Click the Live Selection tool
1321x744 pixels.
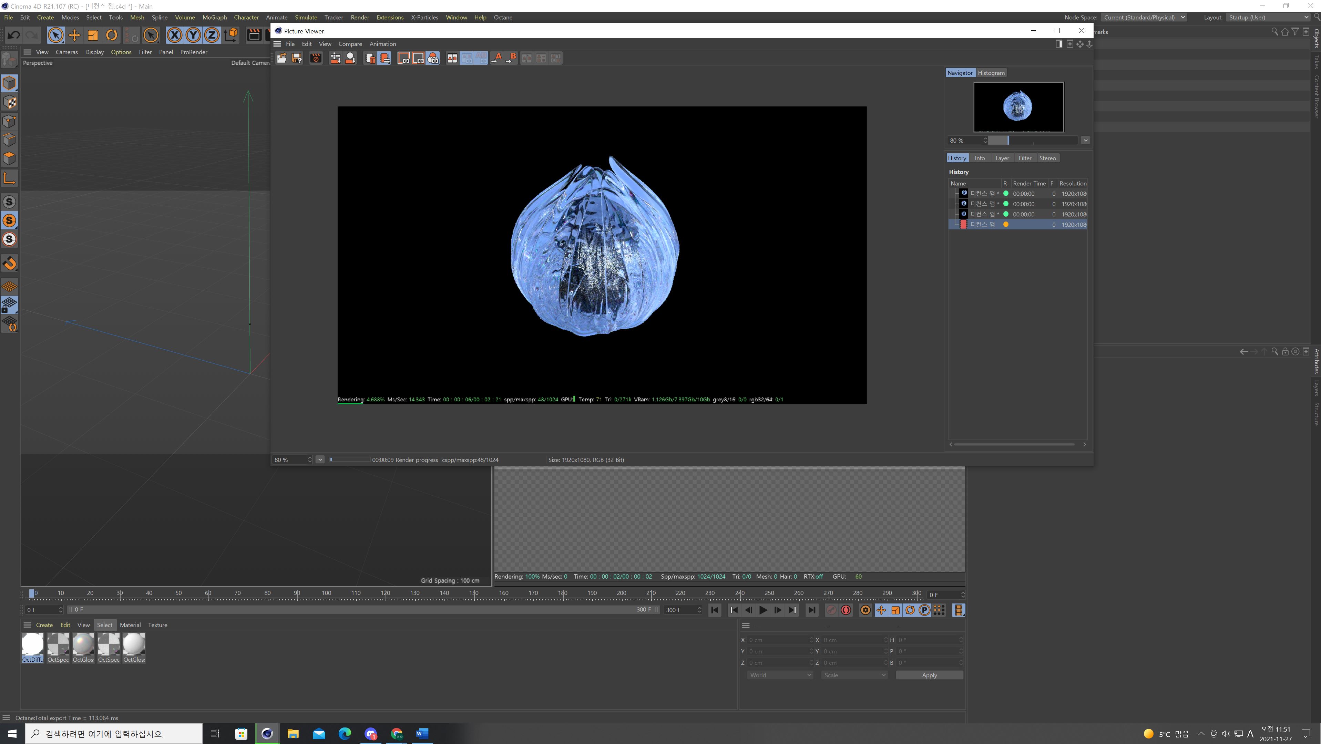(55, 35)
